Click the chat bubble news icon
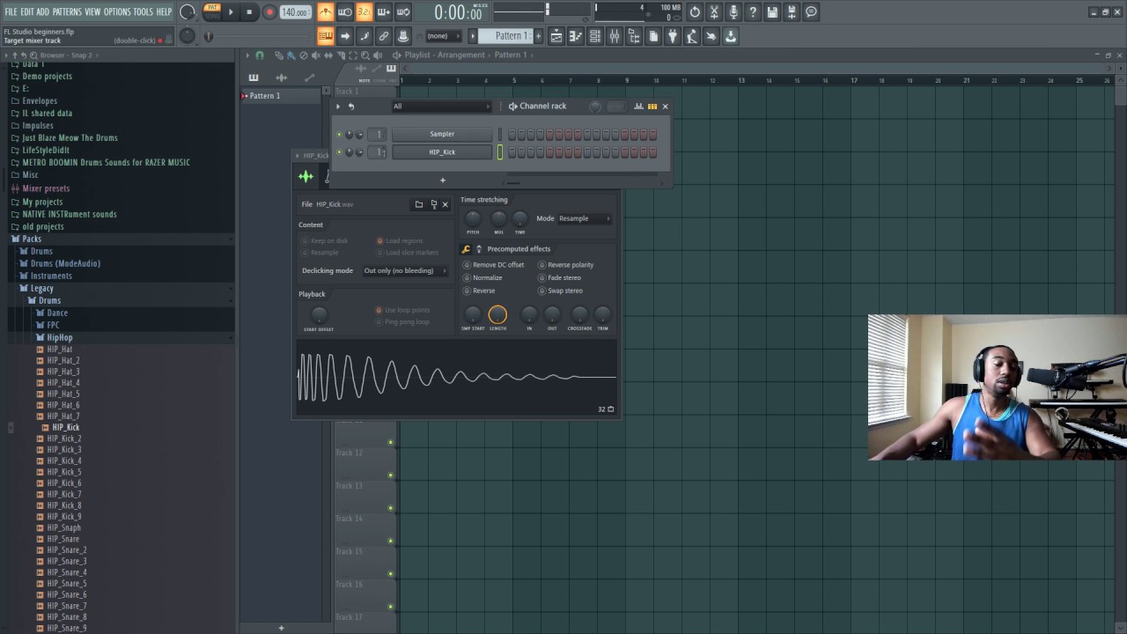The height and width of the screenshot is (634, 1127). 811,12
